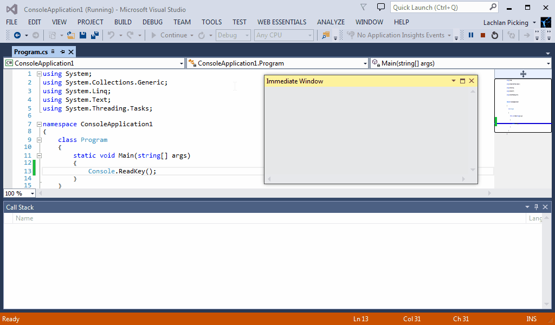This screenshot has width=555, height=325.
Task: Open the ANALYZE menu
Action: [x=331, y=22]
